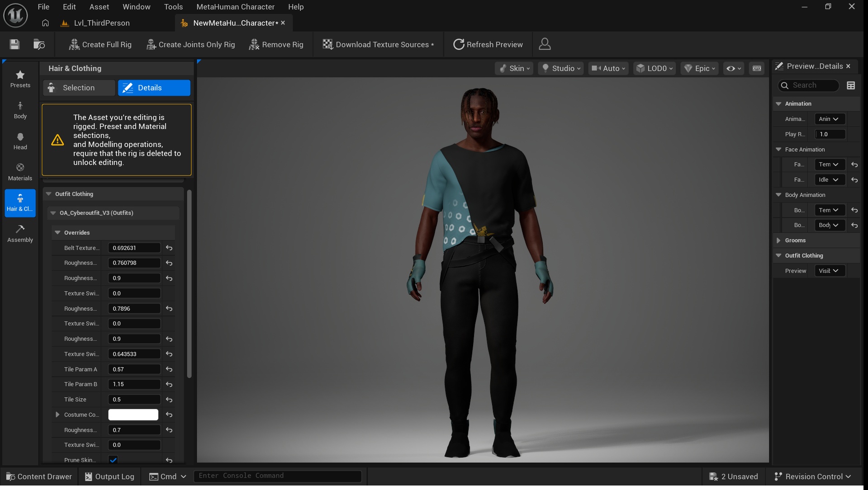This screenshot has width=868, height=490.
Task: Expand the Costume Color property
Action: [57, 415]
